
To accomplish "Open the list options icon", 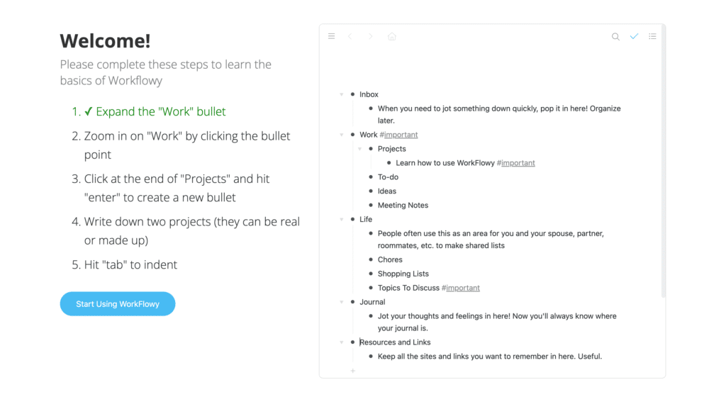I will (652, 36).
